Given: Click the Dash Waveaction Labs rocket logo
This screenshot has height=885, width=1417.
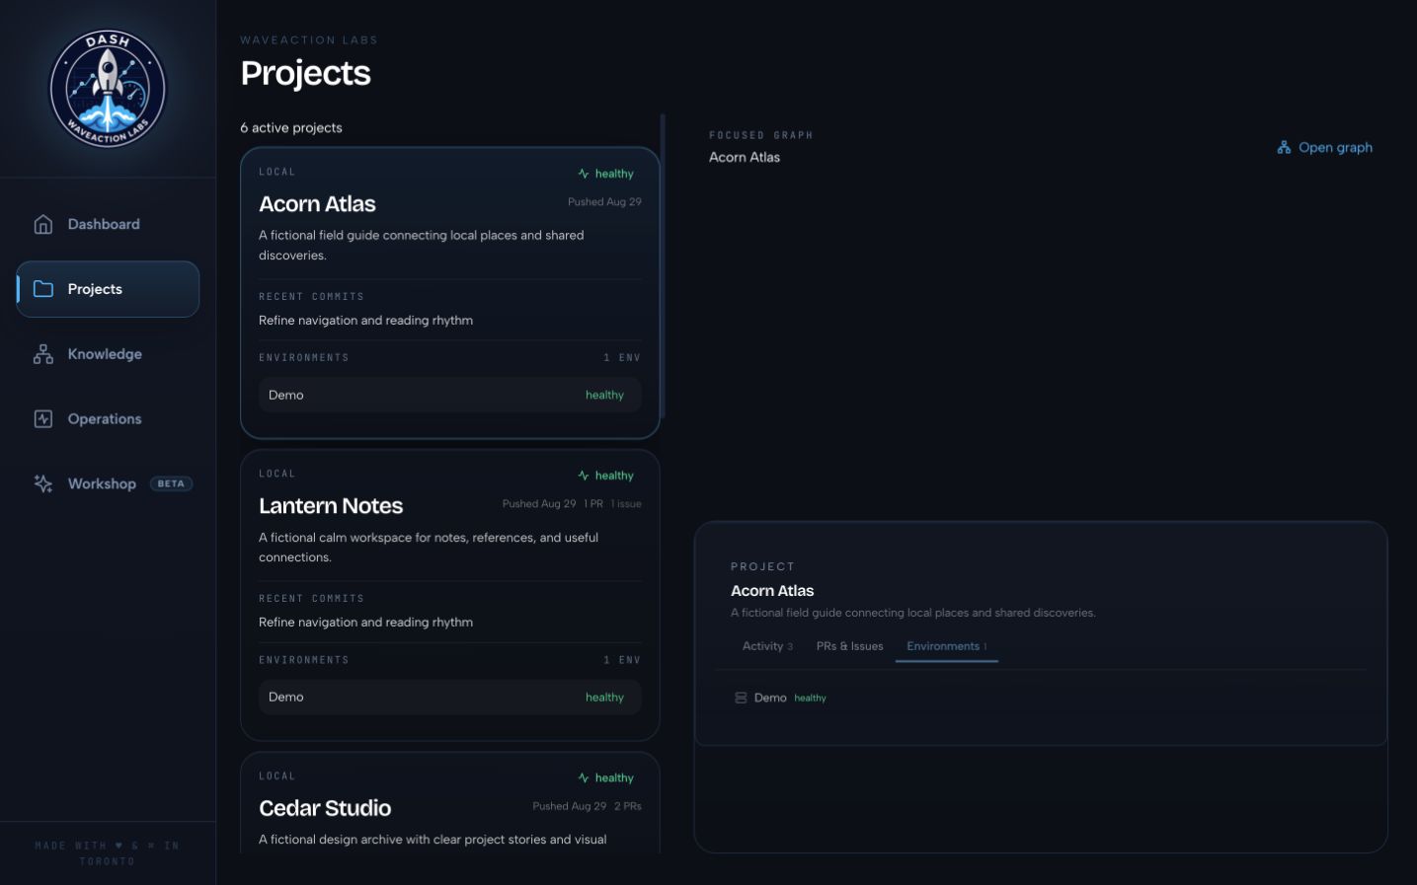Looking at the screenshot, I should click(x=108, y=89).
